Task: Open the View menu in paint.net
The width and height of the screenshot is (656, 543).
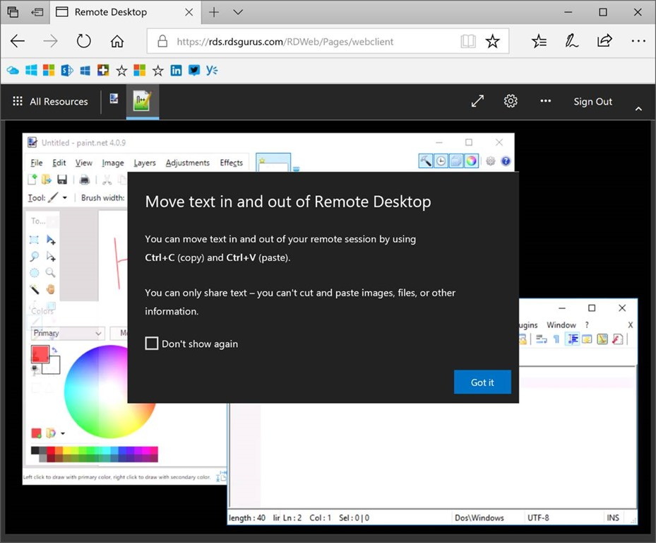Action: [83, 163]
